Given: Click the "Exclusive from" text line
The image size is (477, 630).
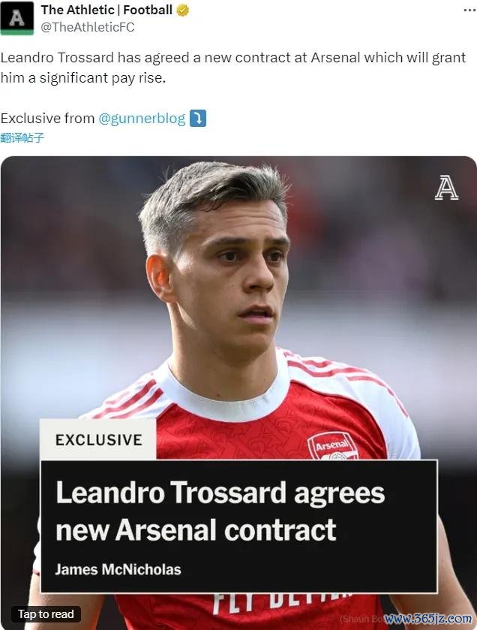Looking at the screenshot, I should click(48, 119).
